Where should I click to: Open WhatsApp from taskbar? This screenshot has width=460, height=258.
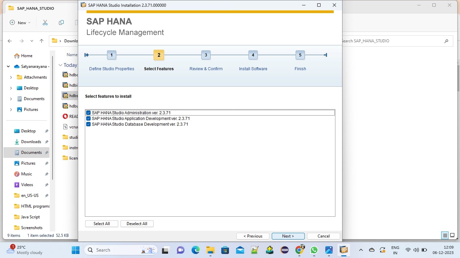pyautogui.click(x=314, y=250)
